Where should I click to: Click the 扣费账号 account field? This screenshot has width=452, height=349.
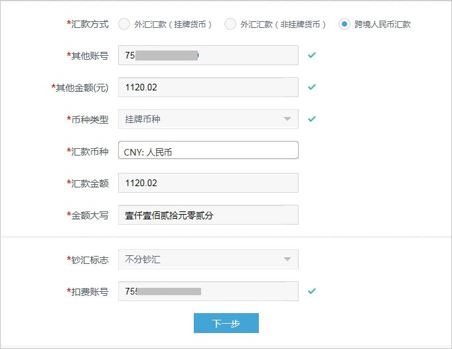point(208,291)
